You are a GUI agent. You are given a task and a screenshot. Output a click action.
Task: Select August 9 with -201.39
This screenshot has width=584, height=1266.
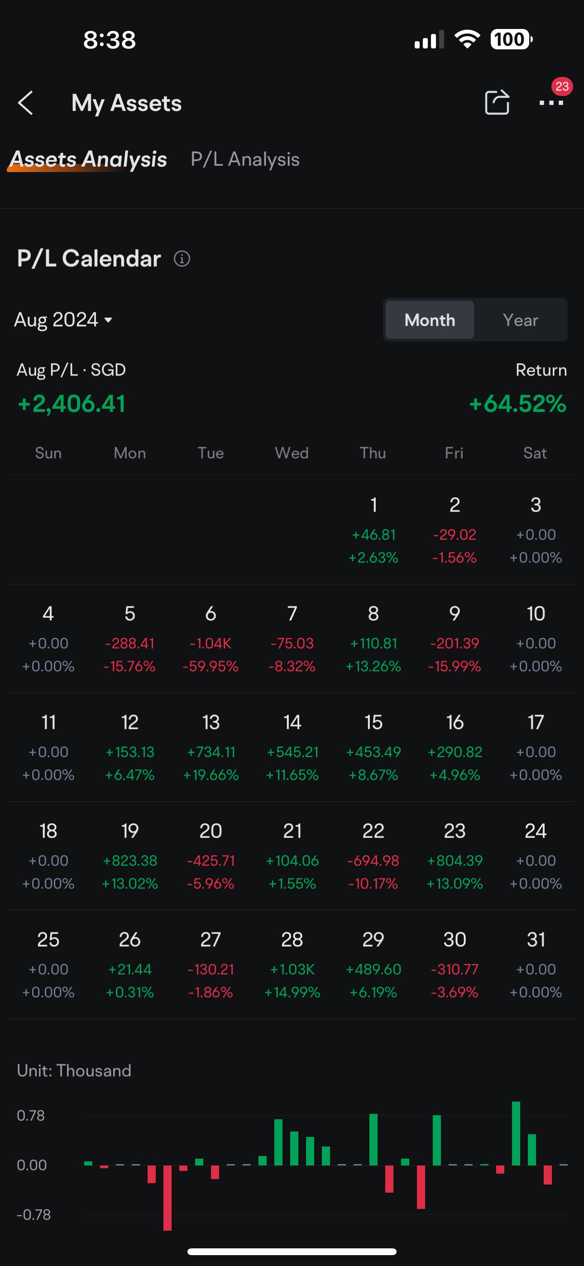pyautogui.click(x=455, y=639)
